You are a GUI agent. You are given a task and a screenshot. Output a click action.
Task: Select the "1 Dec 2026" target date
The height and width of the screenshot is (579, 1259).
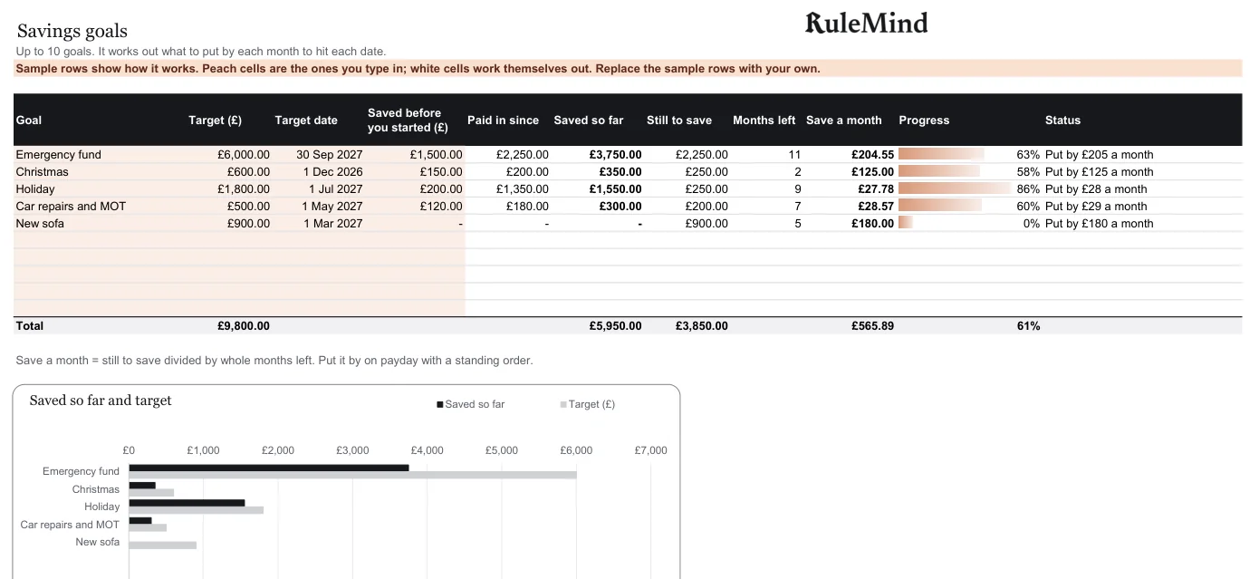point(332,172)
